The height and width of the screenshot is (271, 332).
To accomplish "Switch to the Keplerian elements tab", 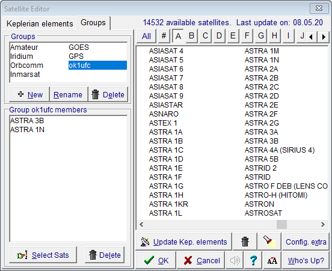I will tap(40, 23).
